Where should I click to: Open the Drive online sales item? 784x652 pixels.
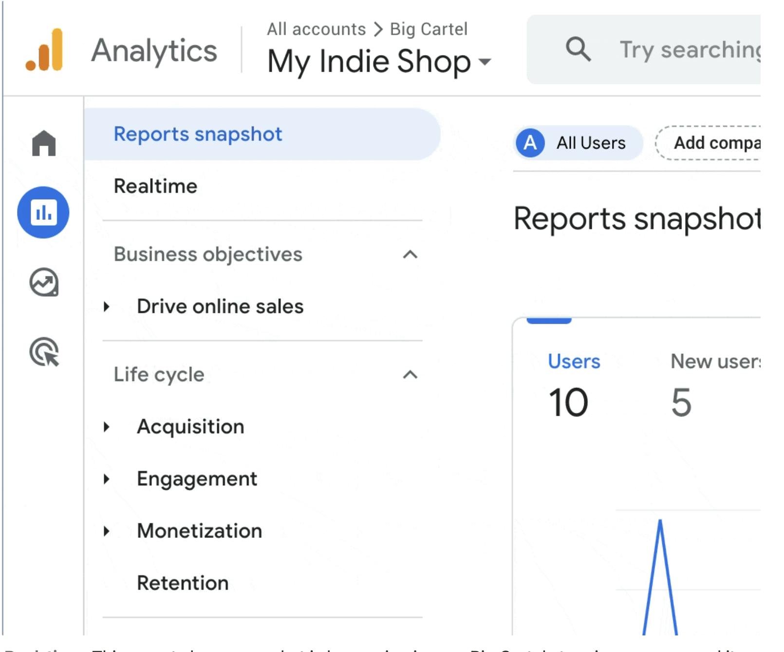[x=220, y=307]
